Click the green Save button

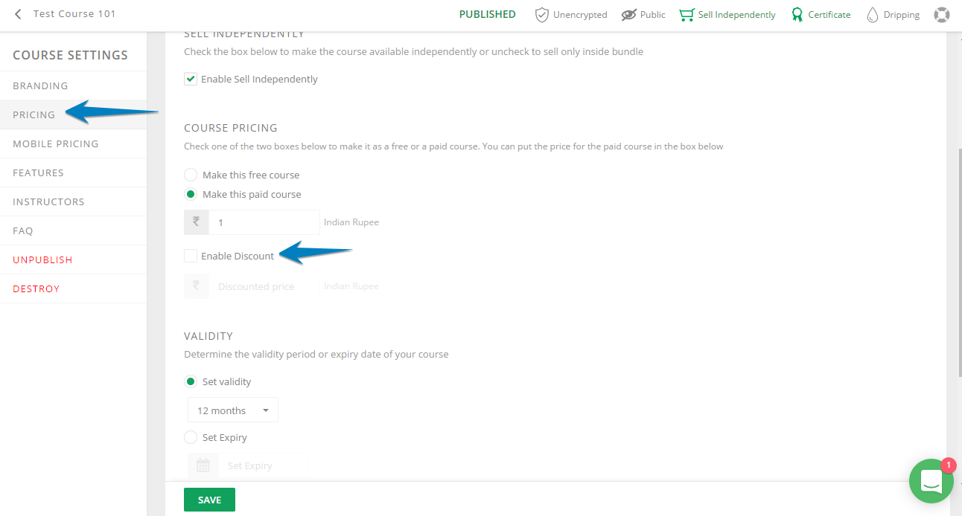pos(209,500)
